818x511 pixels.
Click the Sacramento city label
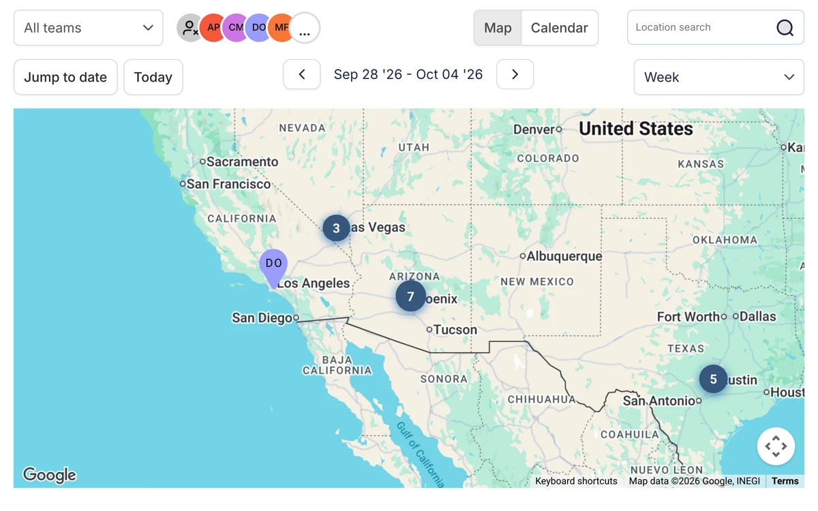(x=242, y=161)
